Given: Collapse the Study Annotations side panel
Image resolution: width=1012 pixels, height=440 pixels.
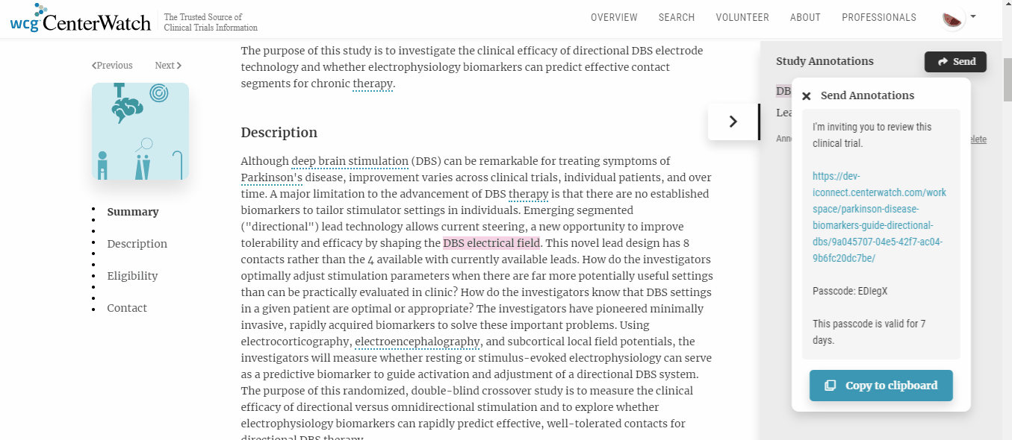Looking at the screenshot, I should [733, 122].
